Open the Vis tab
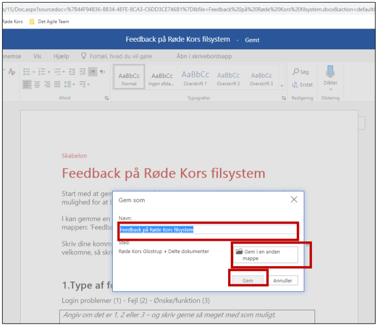The width and height of the screenshot is (378, 325). (38, 56)
